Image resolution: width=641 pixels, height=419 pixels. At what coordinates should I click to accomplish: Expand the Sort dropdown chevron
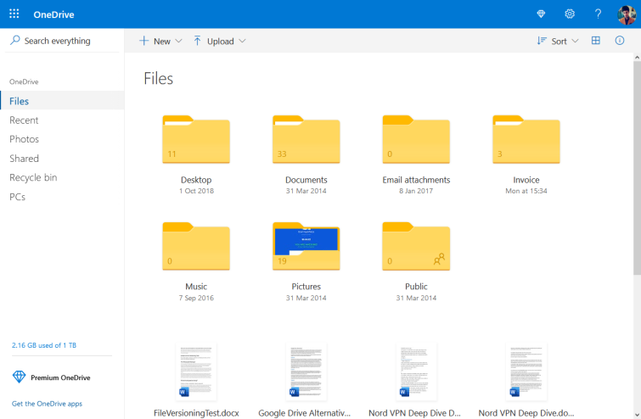pos(575,41)
